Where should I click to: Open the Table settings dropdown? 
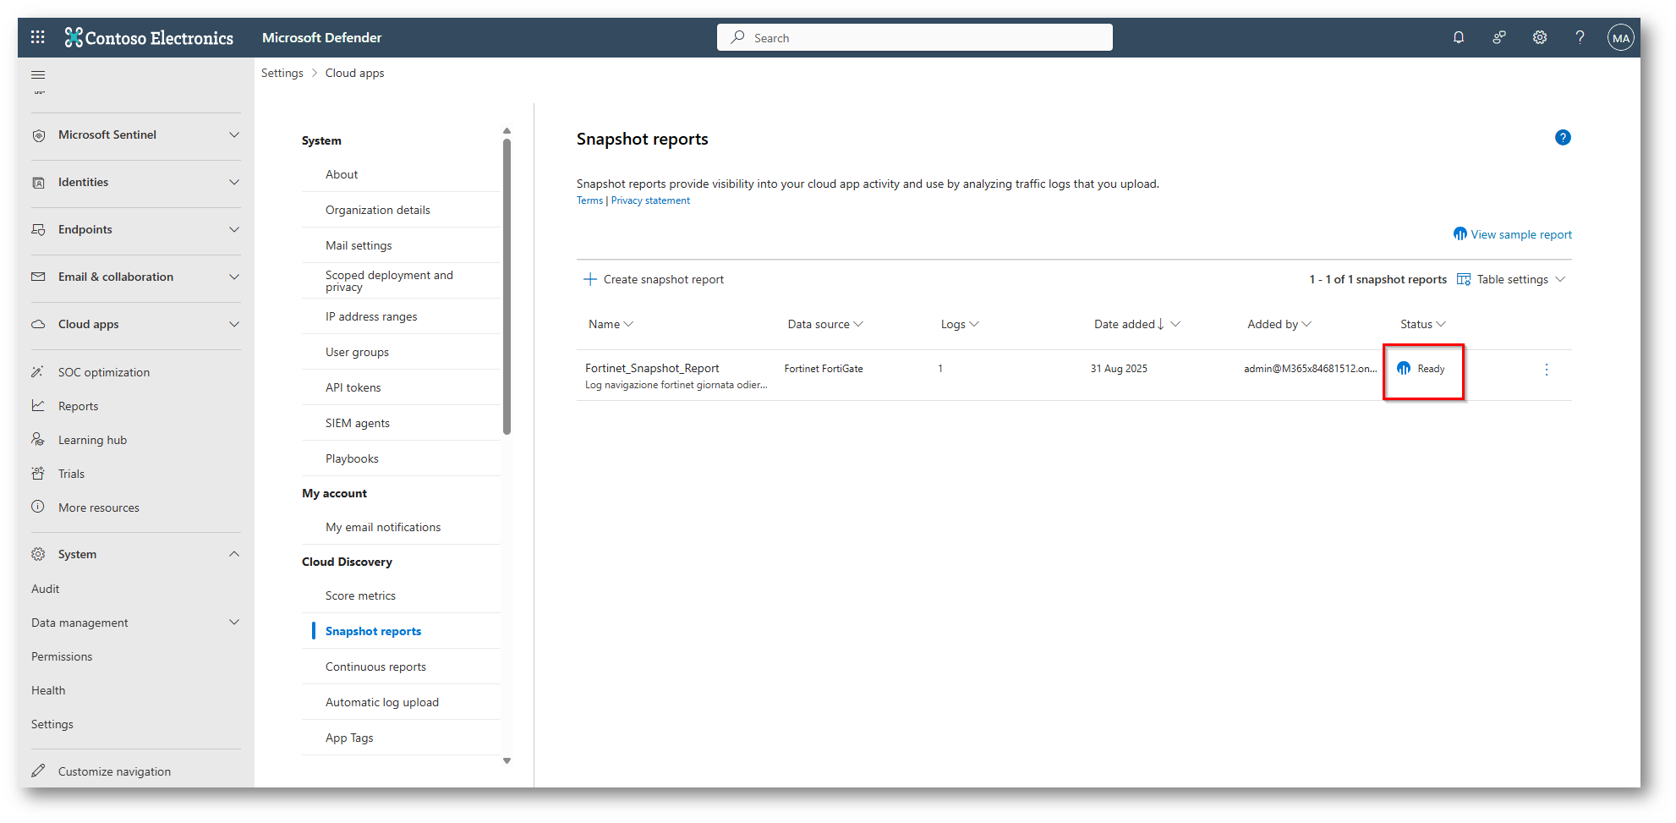pyautogui.click(x=1512, y=280)
